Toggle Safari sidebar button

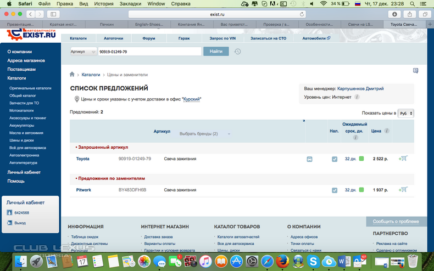point(53,14)
